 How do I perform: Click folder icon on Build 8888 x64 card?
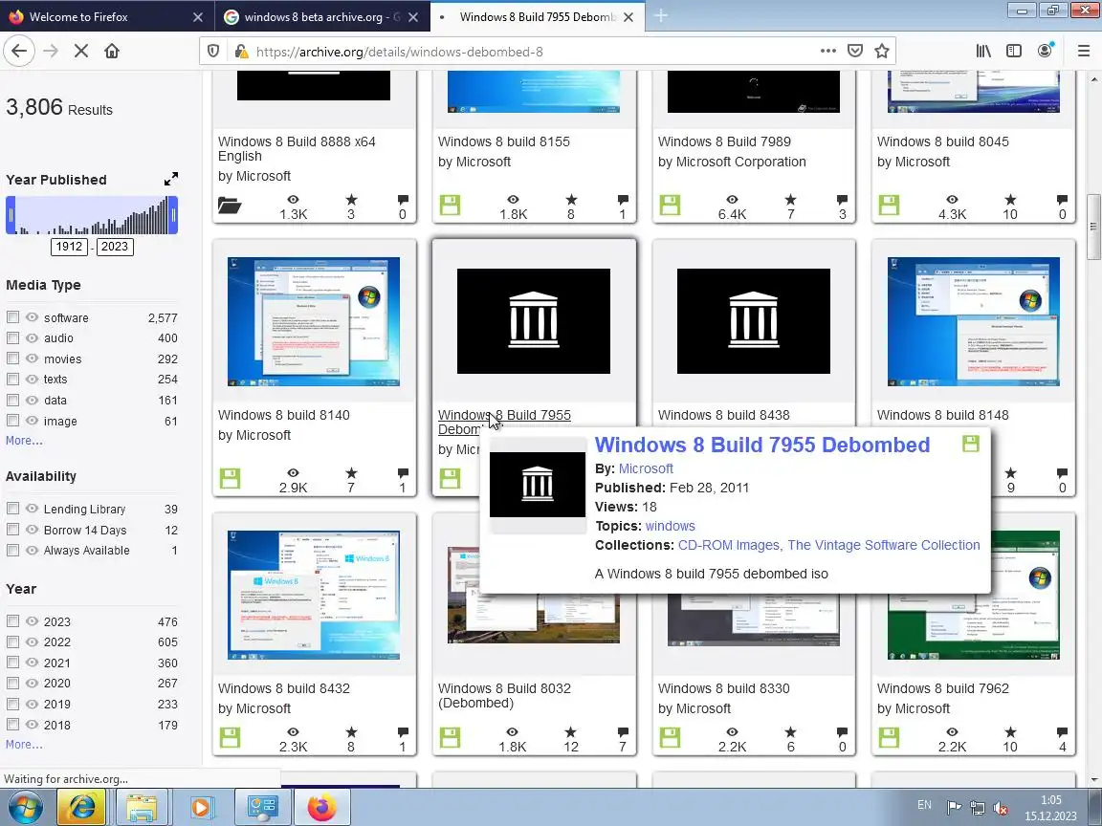[x=230, y=206]
